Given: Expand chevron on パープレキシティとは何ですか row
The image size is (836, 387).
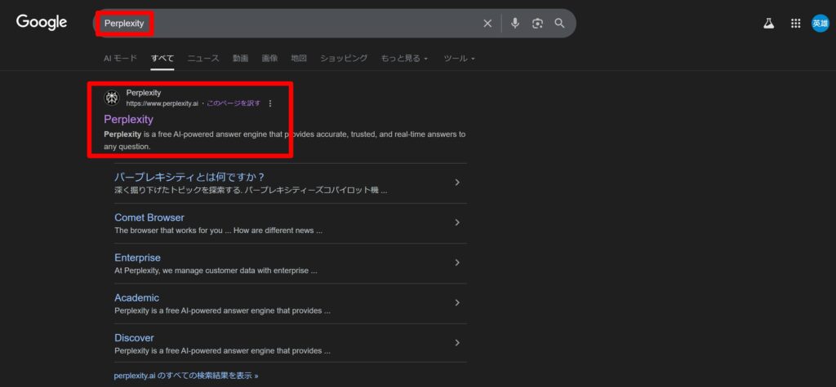Looking at the screenshot, I should click(457, 182).
